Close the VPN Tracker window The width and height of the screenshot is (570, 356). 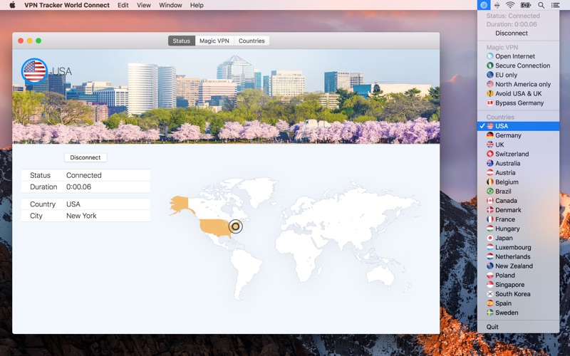[21, 41]
